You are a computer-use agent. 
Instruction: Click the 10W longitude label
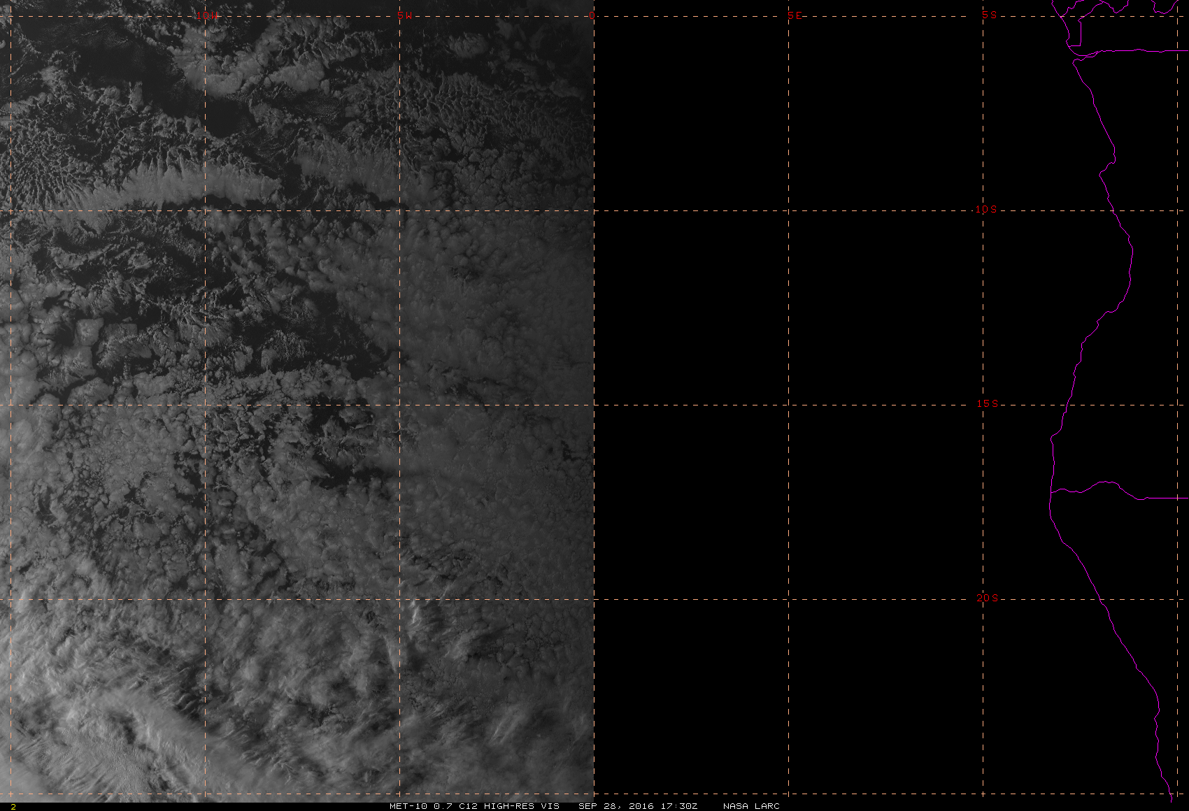tap(206, 15)
